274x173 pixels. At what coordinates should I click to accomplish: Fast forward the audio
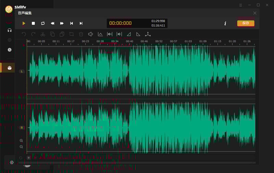(62, 23)
